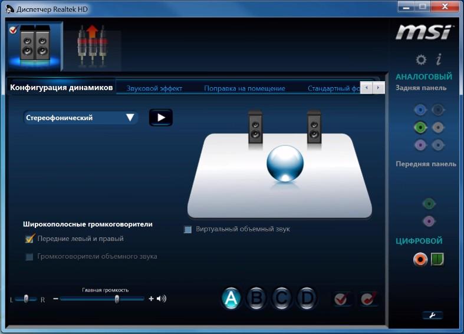The image size is (464, 334).
Task: Click the 'Главная громкость' volume slider
Action: pyautogui.click(x=102, y=299)
